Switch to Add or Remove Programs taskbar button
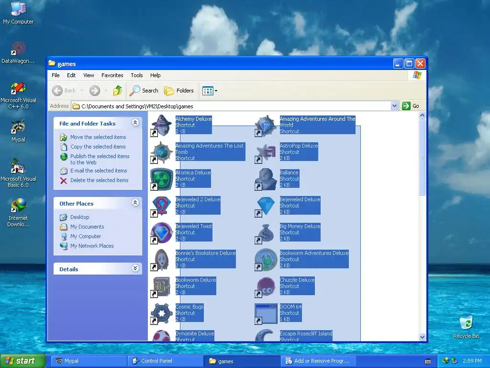Screen dimensions: 490x368 coord(319,361)
